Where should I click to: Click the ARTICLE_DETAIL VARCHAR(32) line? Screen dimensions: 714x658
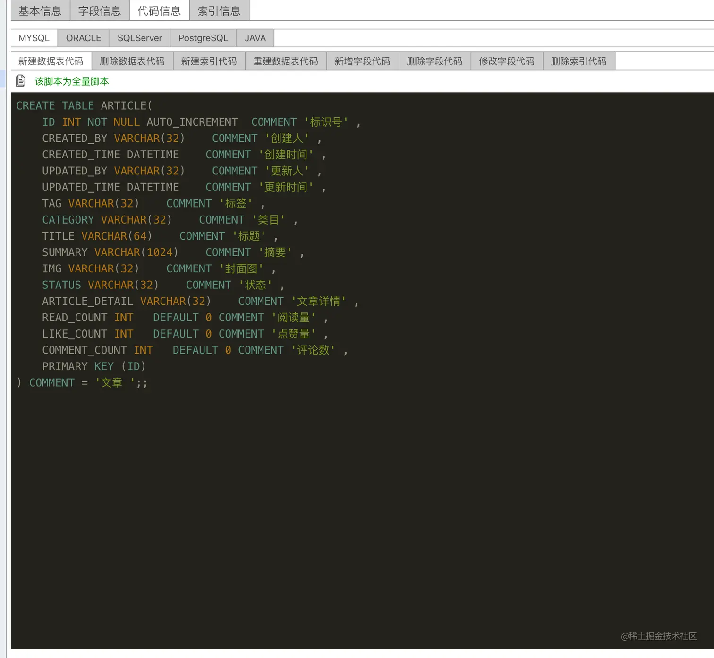click(201, 301)
